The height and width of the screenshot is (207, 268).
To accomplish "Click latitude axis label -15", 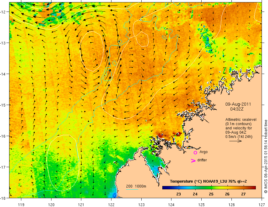I will (3, 105).
